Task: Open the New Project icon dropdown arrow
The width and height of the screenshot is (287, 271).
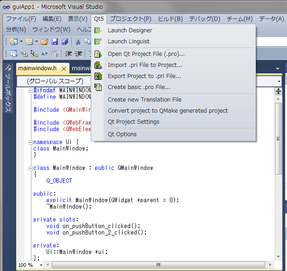Action: [x=21, y=42]
